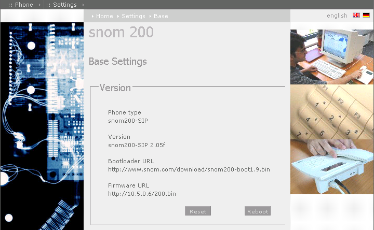This screenshot has width=374, height=230.
Task: Click the Version section heading
Action: coord(115,88)
